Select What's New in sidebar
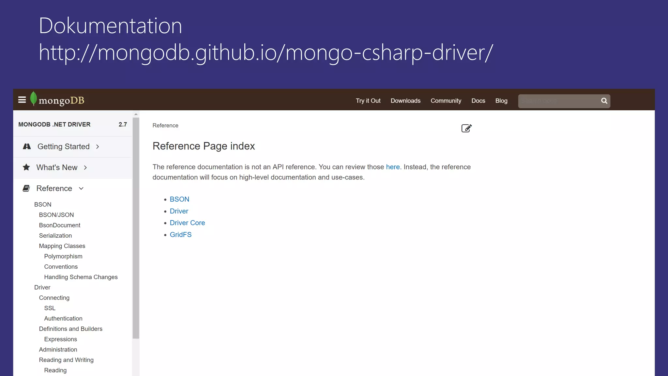The image size is (668, 376). tap(57, 167)
